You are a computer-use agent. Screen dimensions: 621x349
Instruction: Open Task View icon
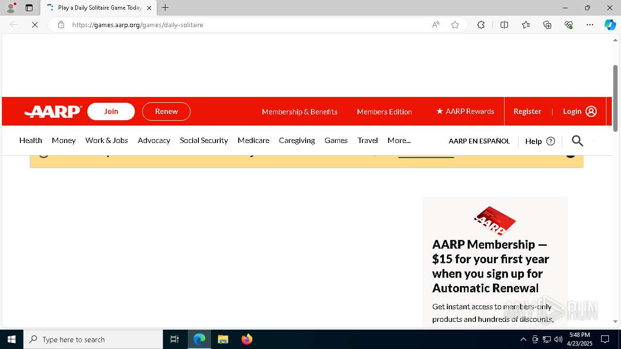175,339
